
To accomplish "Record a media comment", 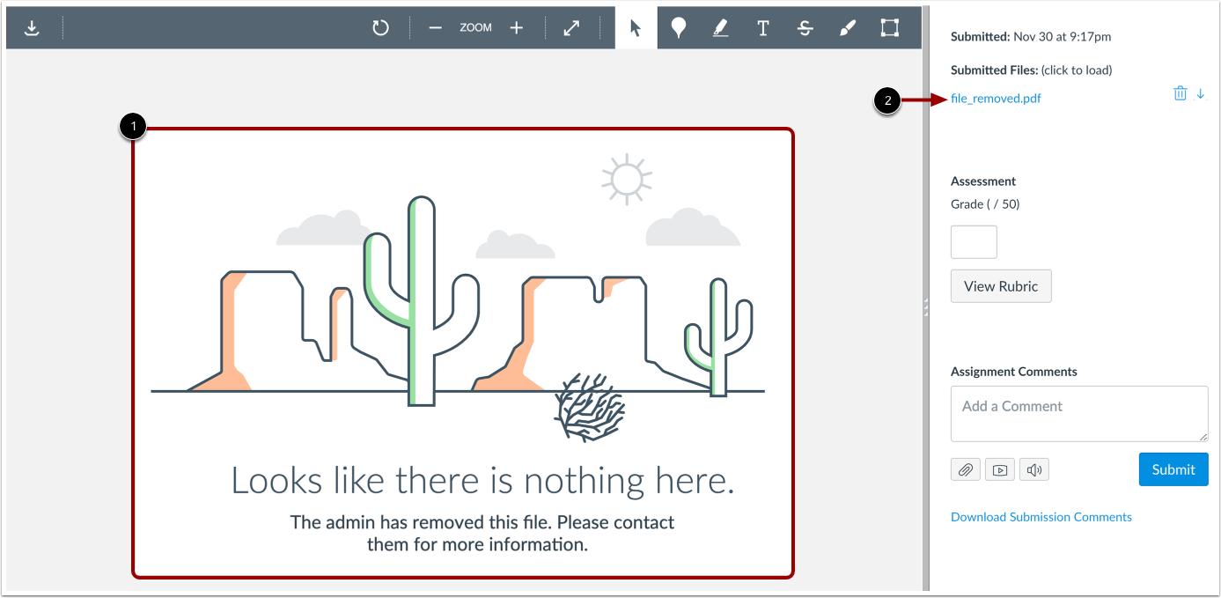I will [x=999, y=469].
